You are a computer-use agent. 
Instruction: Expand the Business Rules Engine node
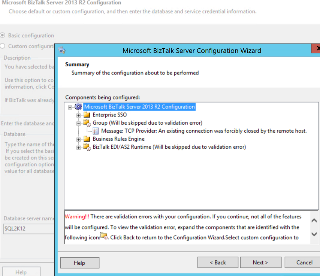pyautogui.click(x=78, y=140)
